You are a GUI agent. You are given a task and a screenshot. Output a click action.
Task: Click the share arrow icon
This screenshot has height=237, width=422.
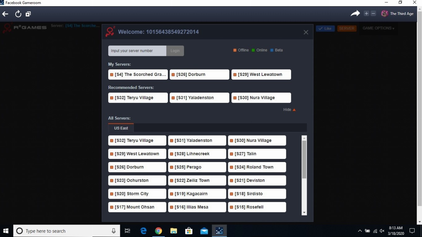click(x=355, y=13)
